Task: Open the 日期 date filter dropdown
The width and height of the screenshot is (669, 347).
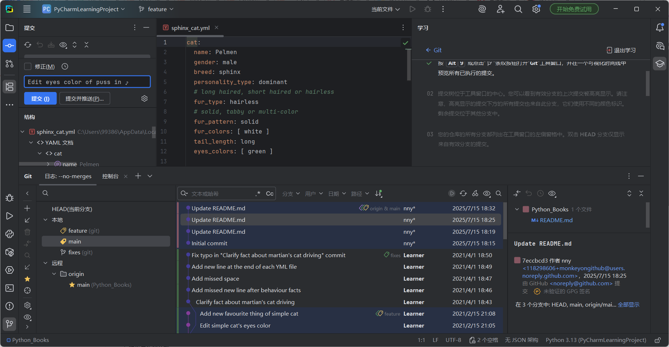Action: (x=336, y=193)
